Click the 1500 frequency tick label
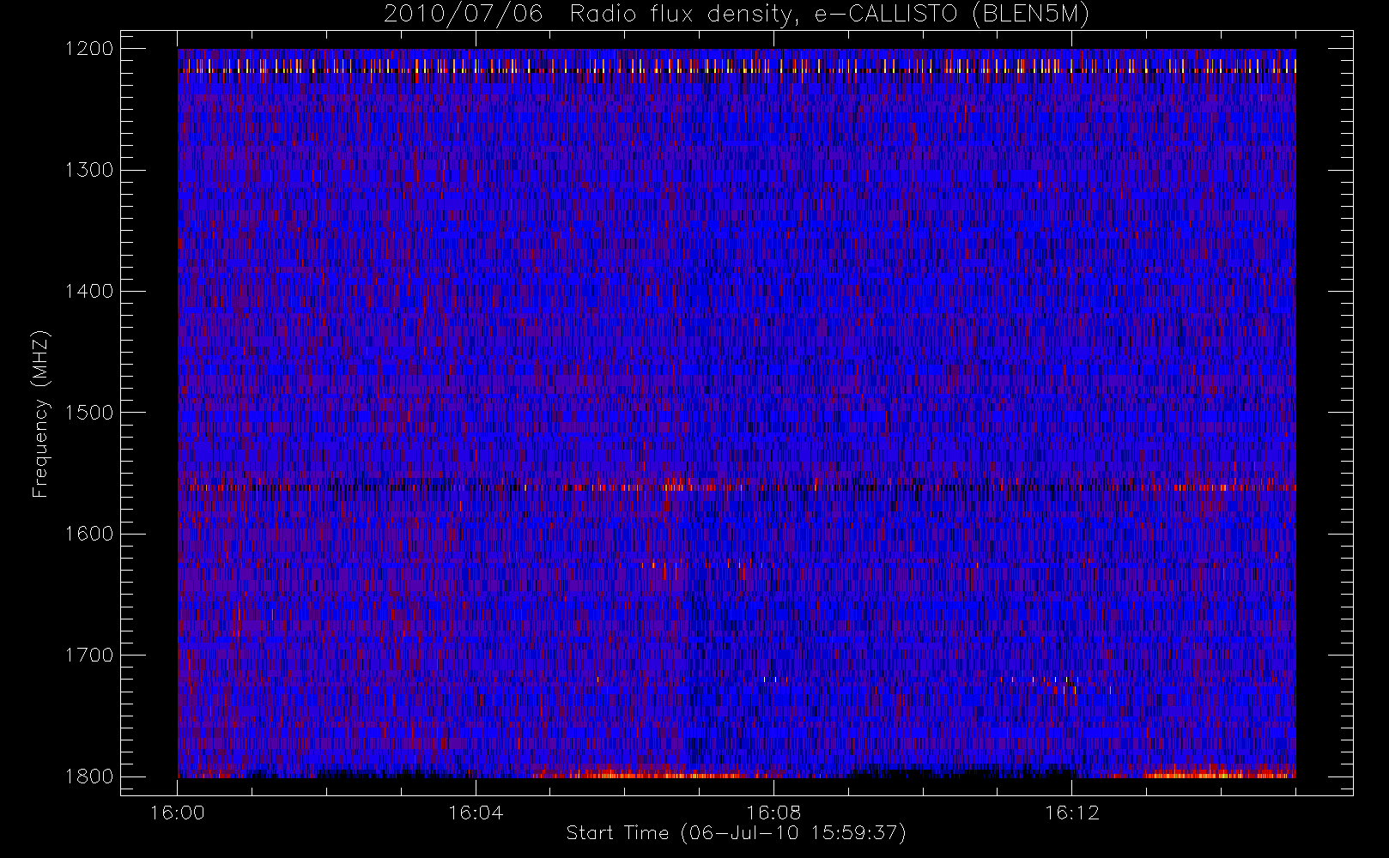This screenshot has width=1389, height=858. pos(89,413)
